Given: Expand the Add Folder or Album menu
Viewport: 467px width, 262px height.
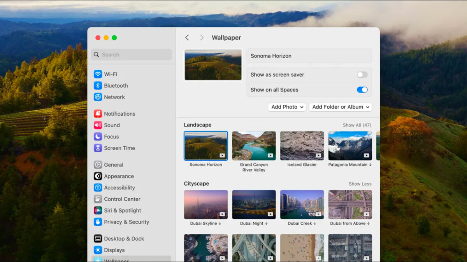Looking at the screenshot, I should pyautogui.click(x=340, y=107).
